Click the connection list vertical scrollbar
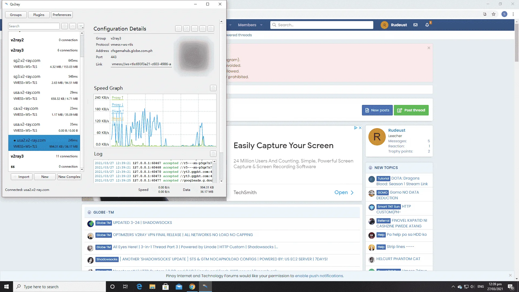Screen dimensions: 519x292 click(x=82, y=101)
